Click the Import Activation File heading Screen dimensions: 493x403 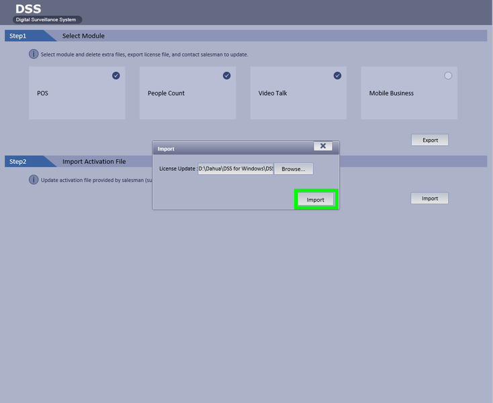[94, 162]
